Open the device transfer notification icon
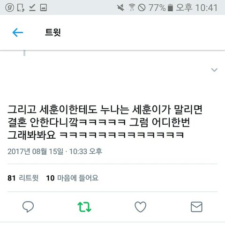 pyautogui.click(x=21, y=7)
